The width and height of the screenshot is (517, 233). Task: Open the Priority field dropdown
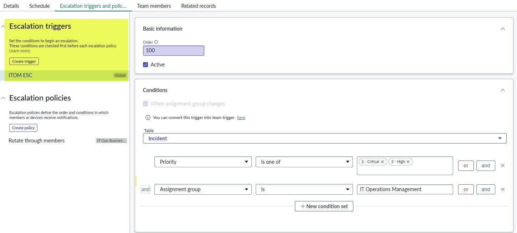[203, 162]
